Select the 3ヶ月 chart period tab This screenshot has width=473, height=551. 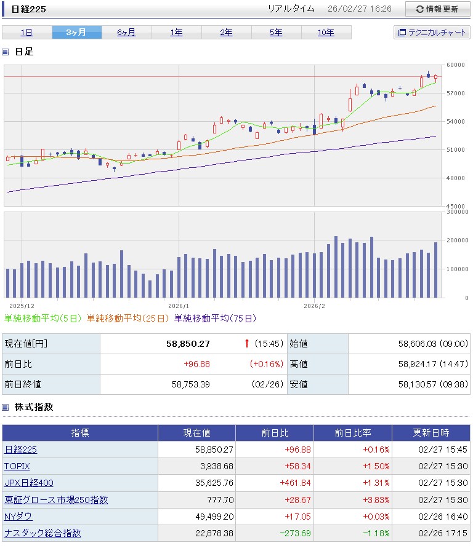point(76,33)
